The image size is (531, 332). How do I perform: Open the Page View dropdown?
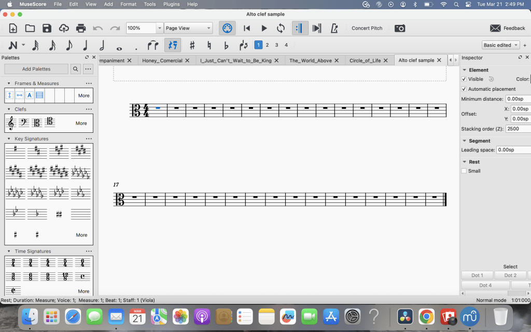pyautogui.click(x=189, y=28)
